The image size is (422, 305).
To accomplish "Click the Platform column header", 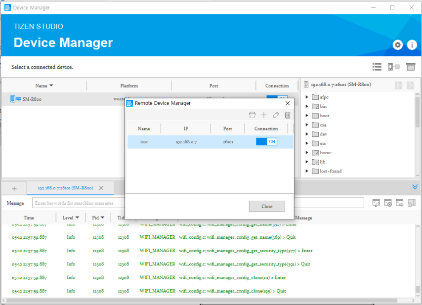I will pyautogui.click(x=129, y=86).
